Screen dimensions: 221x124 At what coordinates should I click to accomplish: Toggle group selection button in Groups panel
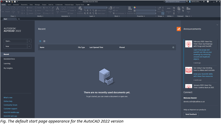pos(163,14)
